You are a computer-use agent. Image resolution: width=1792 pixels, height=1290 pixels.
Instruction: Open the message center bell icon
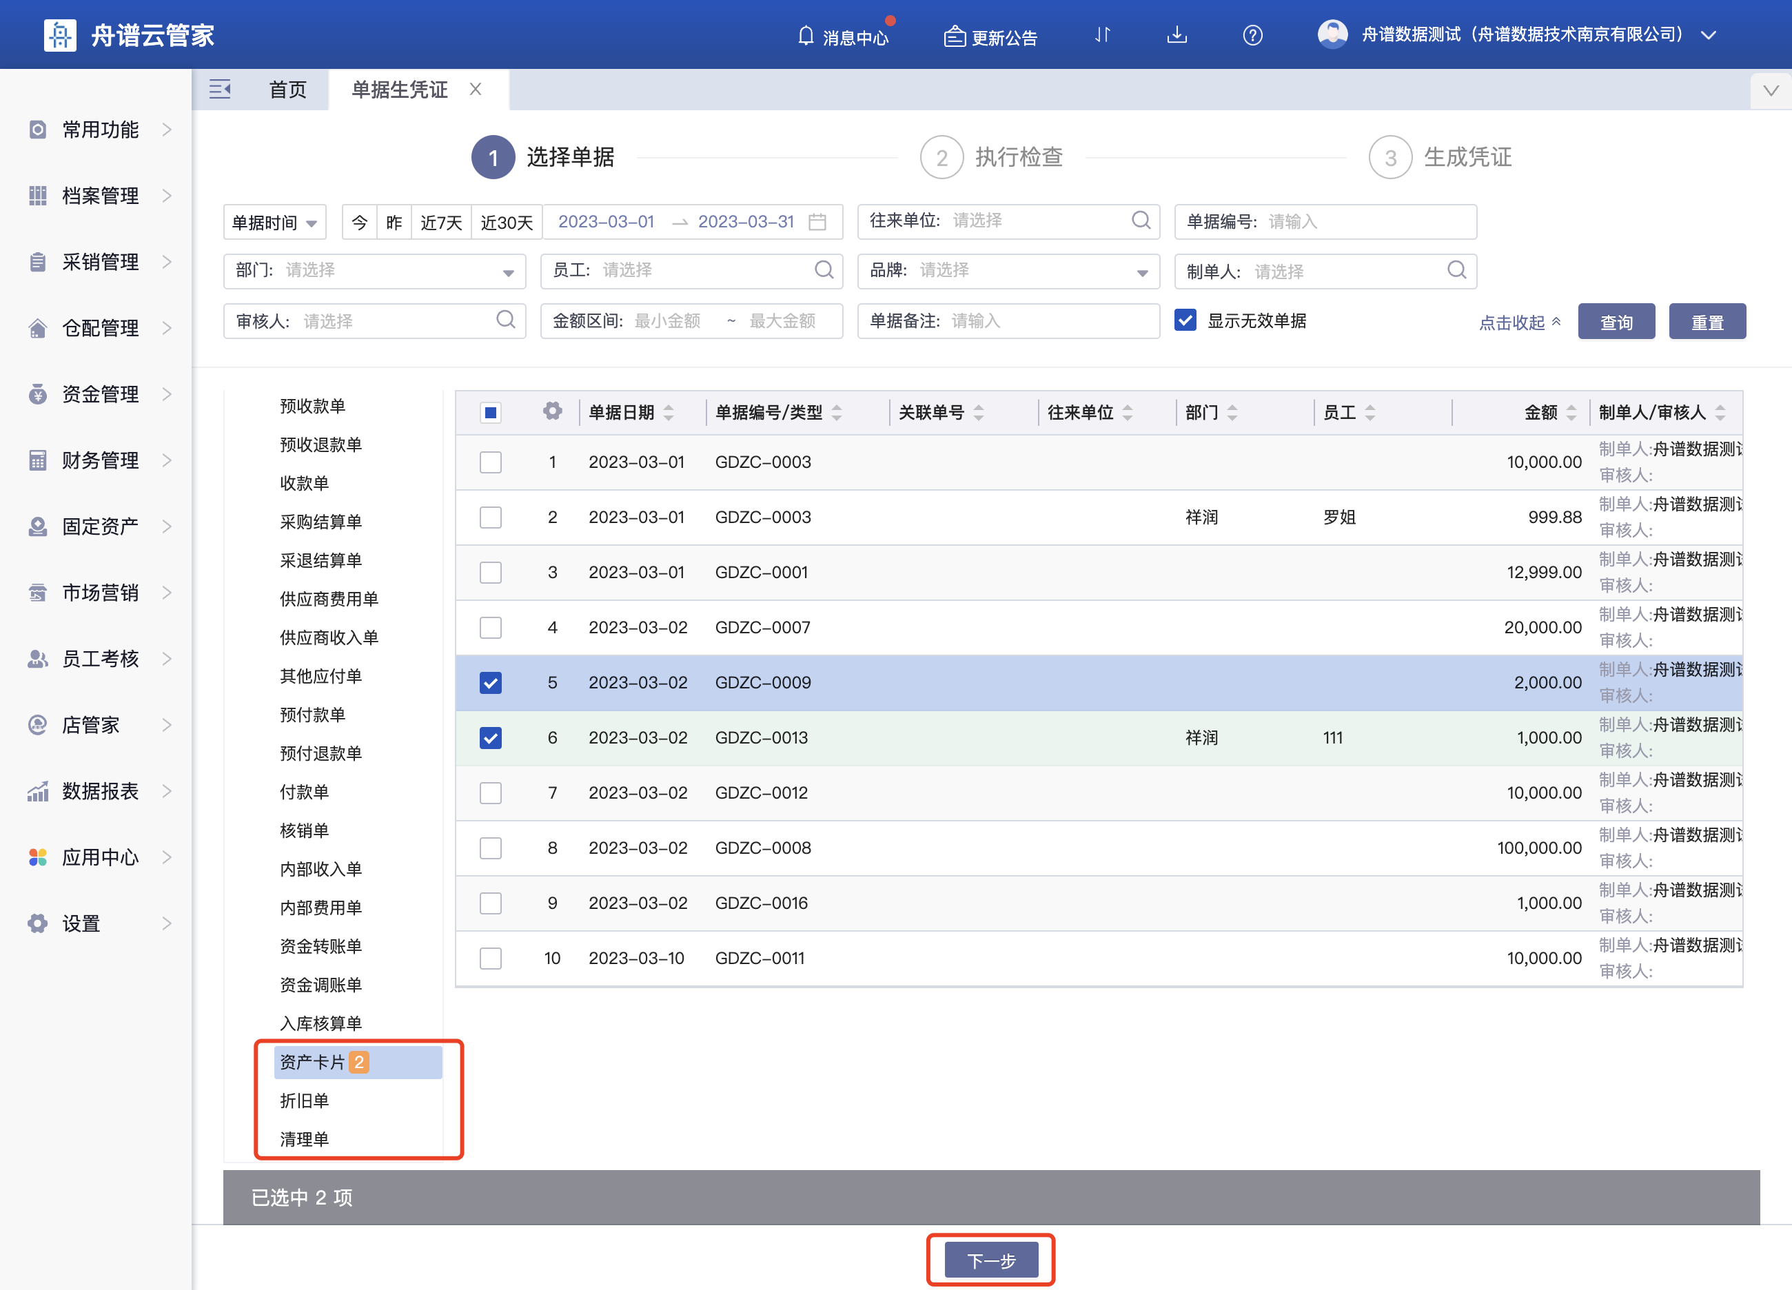click(805, 37)
